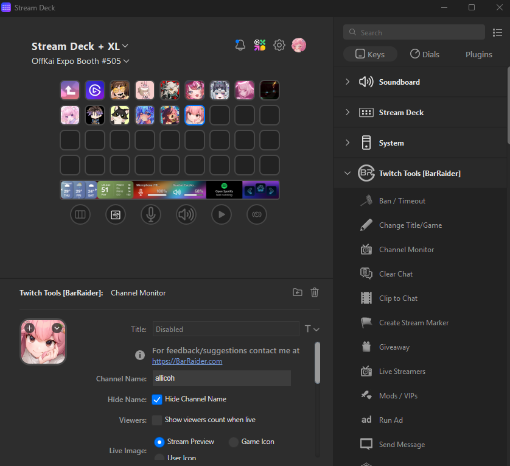
Task: Click next page arrow on touch strip
Action: click(x=271, y=191)
